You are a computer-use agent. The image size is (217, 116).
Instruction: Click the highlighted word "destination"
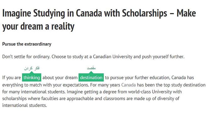point(91,77)
